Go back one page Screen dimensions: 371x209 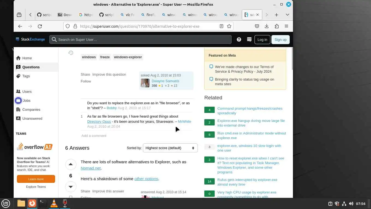coord(20,26)
